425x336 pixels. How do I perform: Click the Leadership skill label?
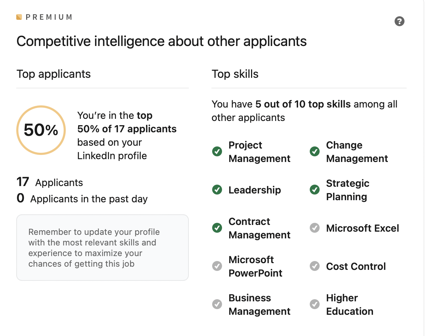(255, 190)
